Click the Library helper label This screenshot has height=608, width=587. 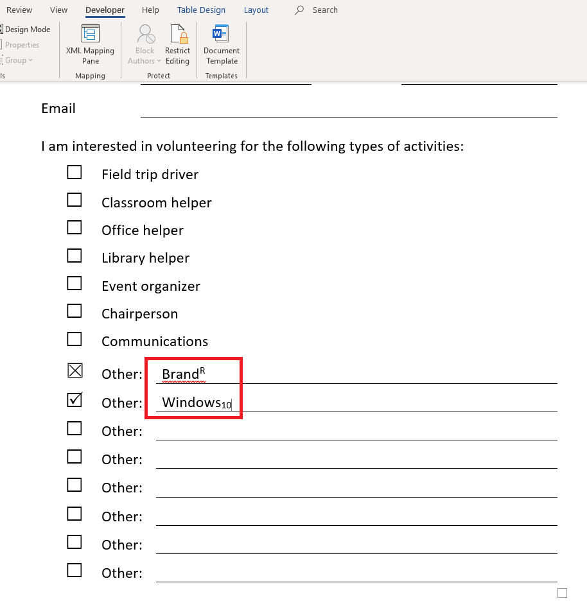[x=146, y=258]
